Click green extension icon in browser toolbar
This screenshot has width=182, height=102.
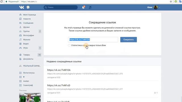click(x=176, y=1)
